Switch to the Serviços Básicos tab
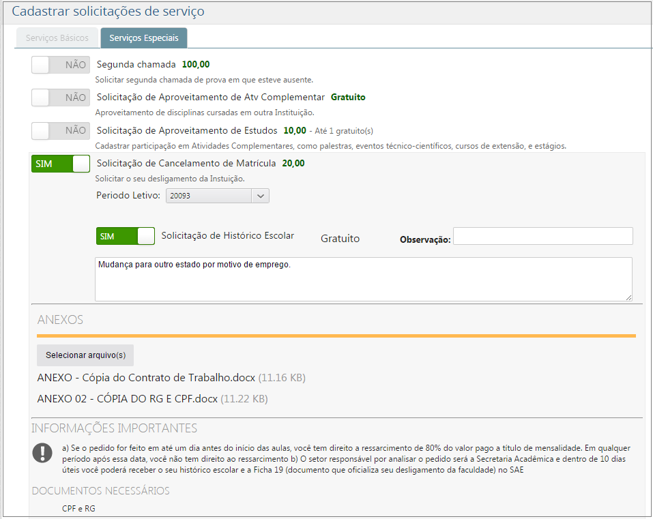The height and width of the screenshot is (519, 653). (x=57, y=38)
